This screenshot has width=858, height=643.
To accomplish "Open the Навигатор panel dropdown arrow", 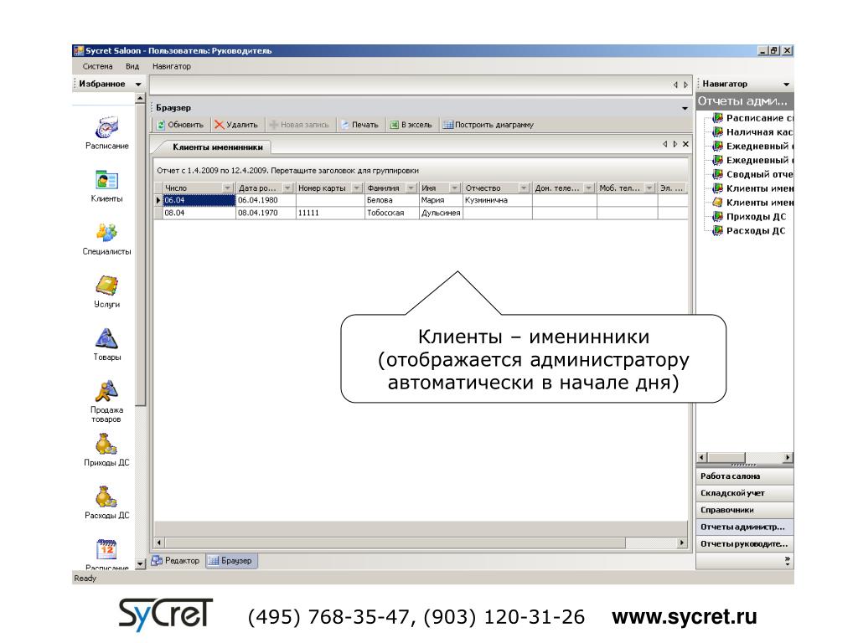I will [786, 85].
